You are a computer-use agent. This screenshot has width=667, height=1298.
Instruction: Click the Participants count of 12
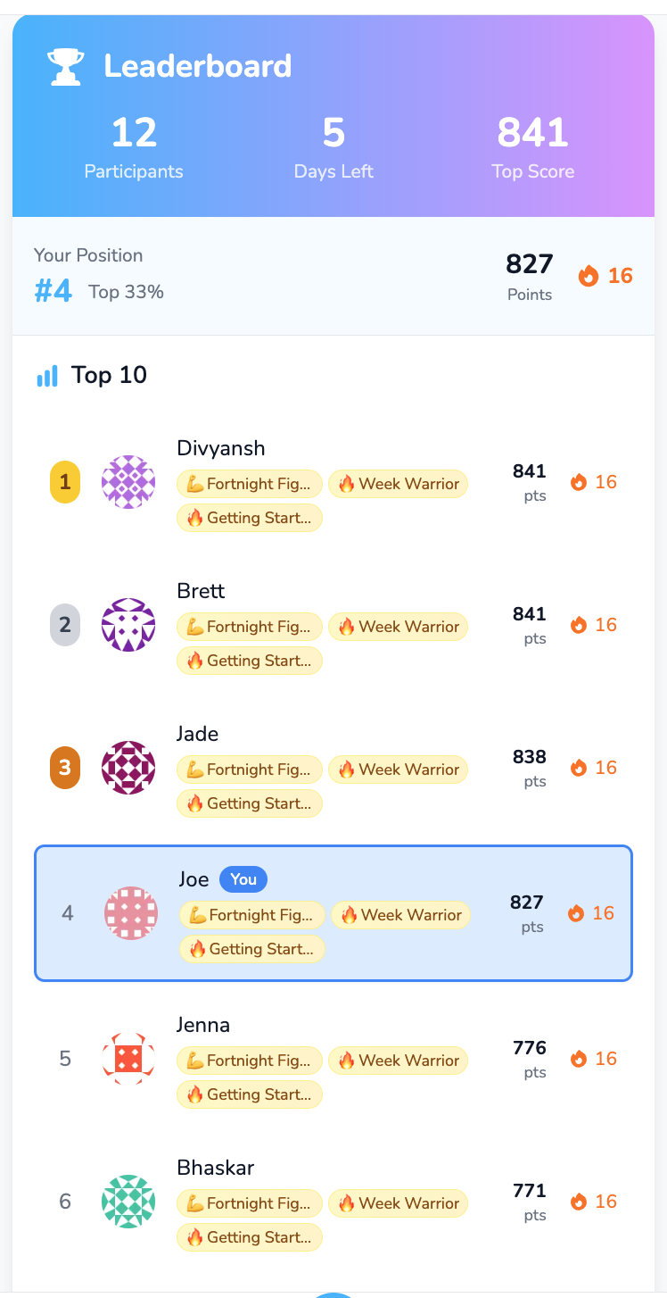[x=134, y=133]
